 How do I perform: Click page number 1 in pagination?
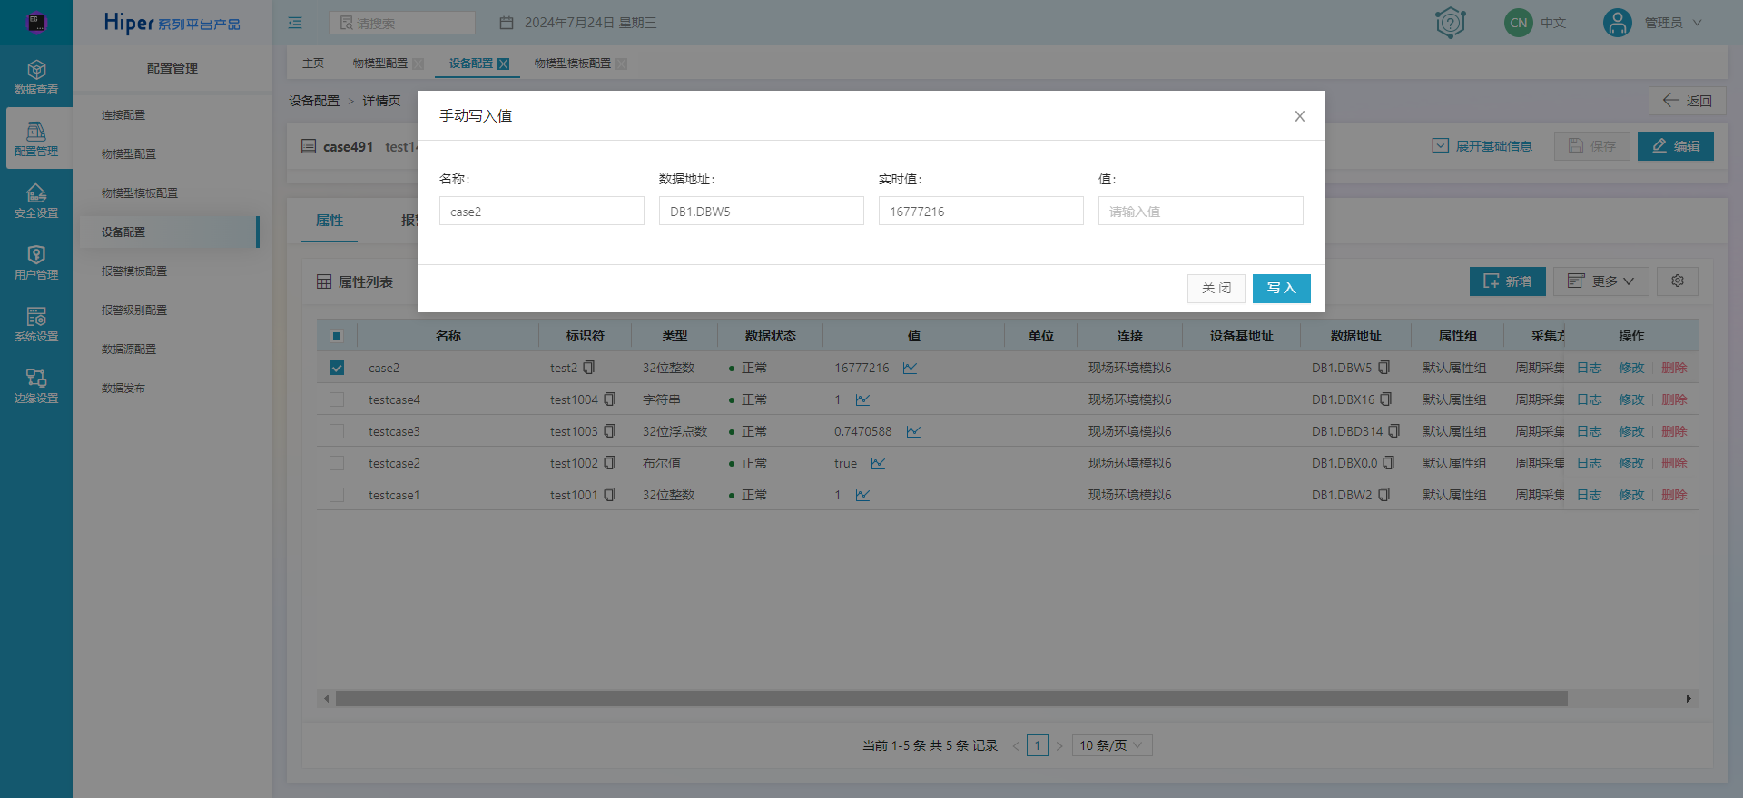[1038, 745]
